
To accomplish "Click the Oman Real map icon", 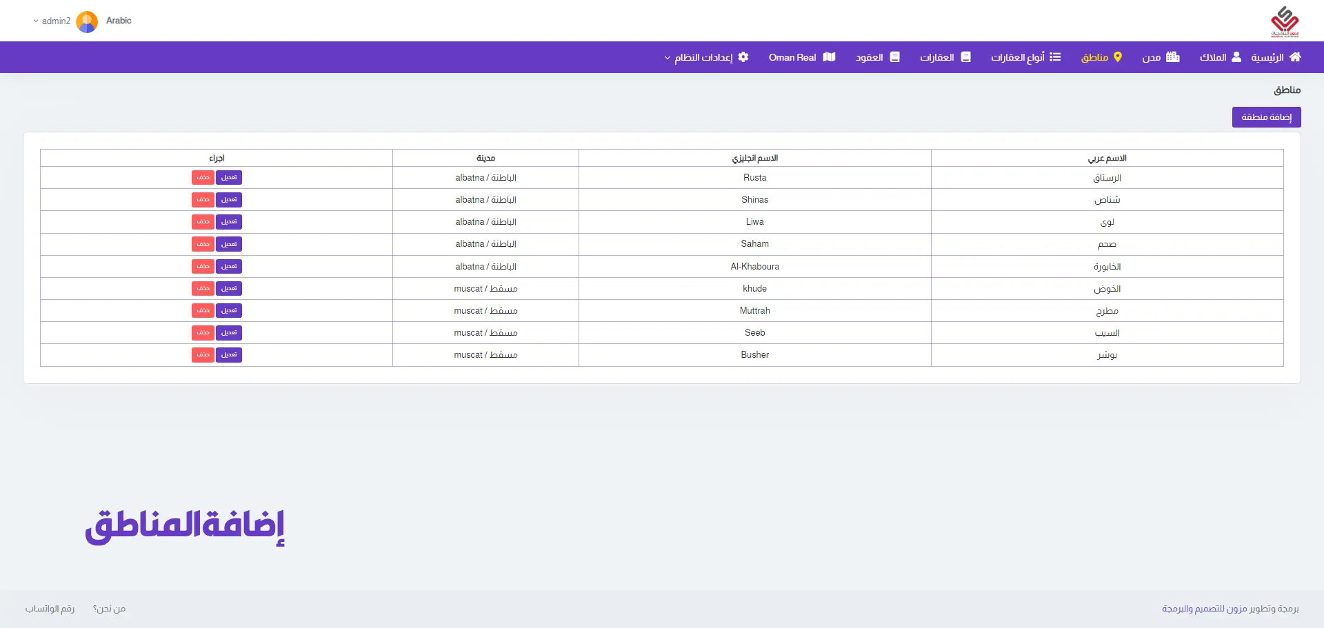I will (829, 57).
